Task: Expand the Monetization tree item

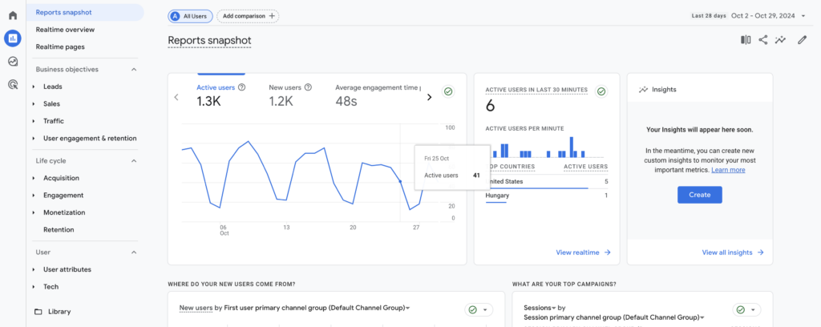Action: point(34,212)
